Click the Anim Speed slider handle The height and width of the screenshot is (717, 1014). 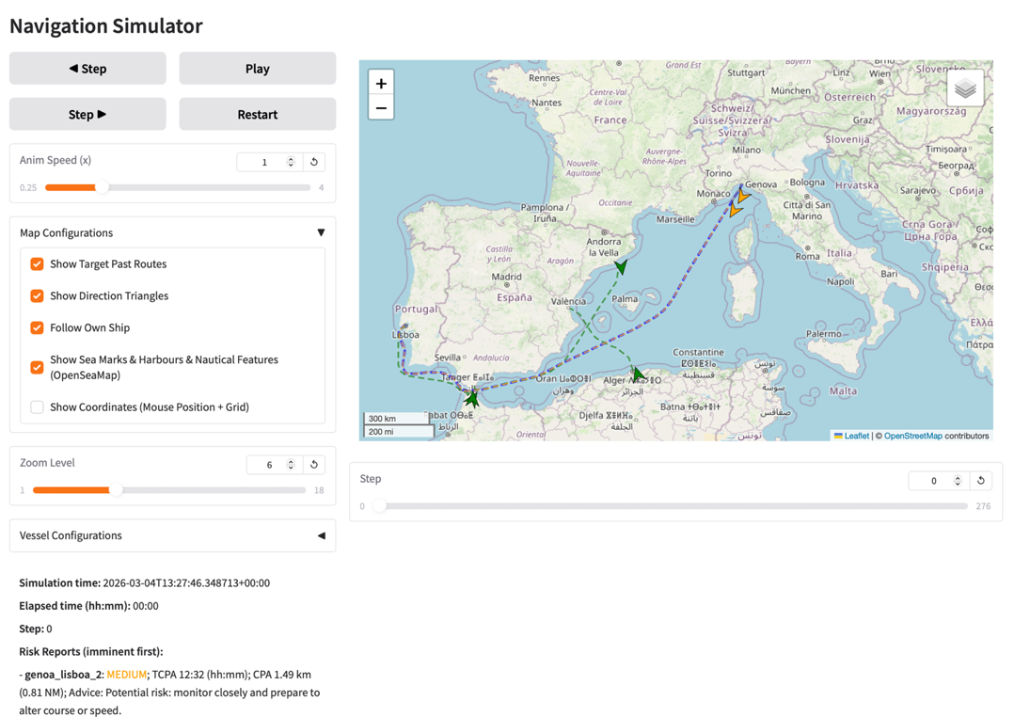pos(103,187)
